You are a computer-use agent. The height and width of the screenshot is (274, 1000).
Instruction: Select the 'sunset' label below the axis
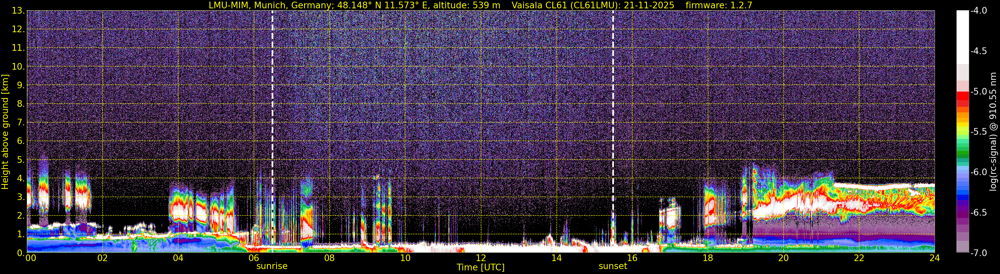[613, 266]
